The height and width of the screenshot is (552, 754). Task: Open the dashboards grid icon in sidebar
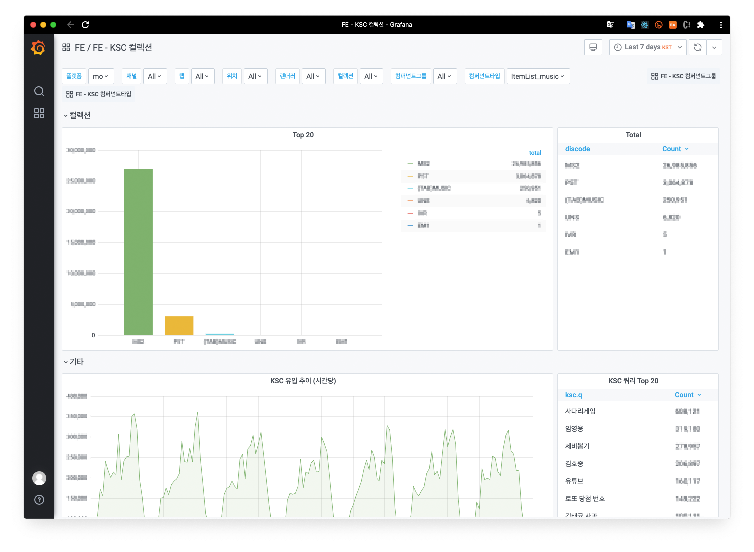point(39,113)
